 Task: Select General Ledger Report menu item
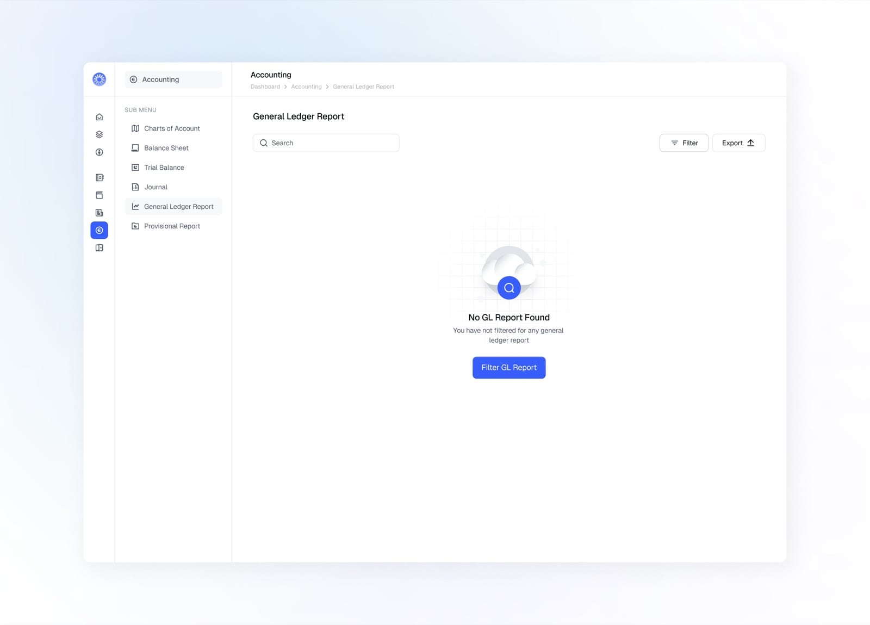[x=173, y=207]
